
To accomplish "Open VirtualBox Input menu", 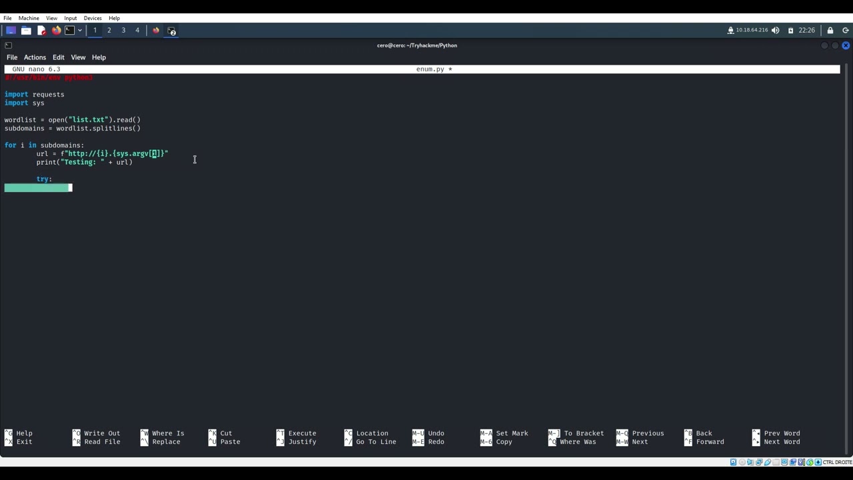I will coord(70,18).
